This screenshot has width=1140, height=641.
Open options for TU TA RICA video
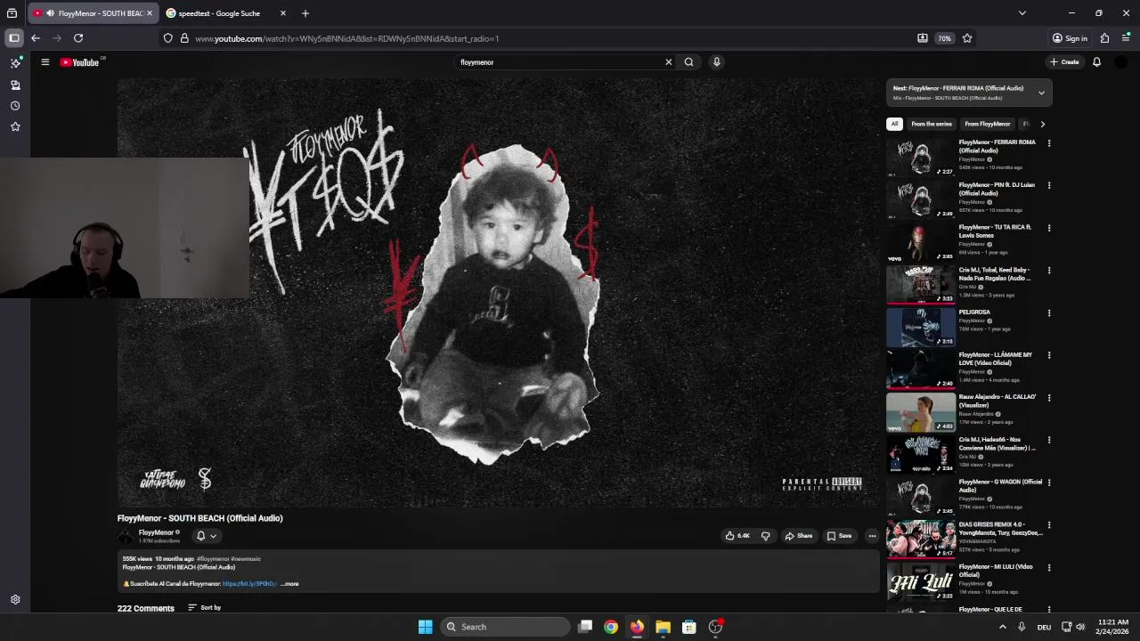tap(1049, 228)
